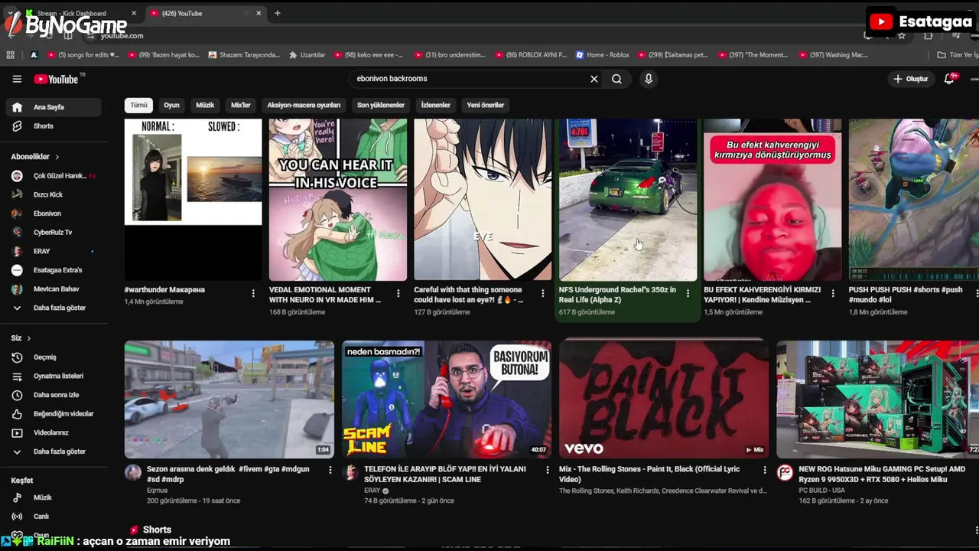Open CyberRulz Tv subscription
Viewport: 979px width, 551px height.
pos(53,232)
